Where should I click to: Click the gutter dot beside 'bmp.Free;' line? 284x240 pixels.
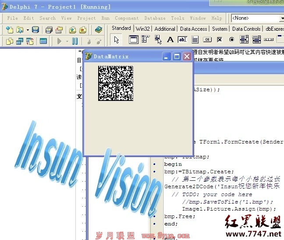pyautogui.click(x=154, y=216)
